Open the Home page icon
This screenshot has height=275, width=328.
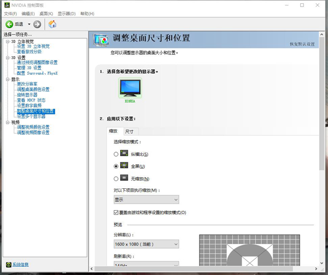(52, 24)
